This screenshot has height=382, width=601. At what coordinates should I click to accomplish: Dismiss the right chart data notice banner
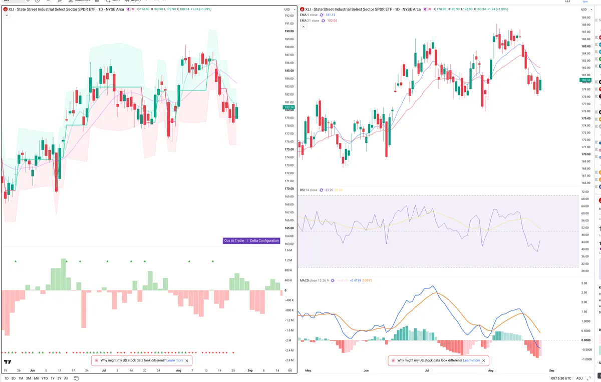483,360
